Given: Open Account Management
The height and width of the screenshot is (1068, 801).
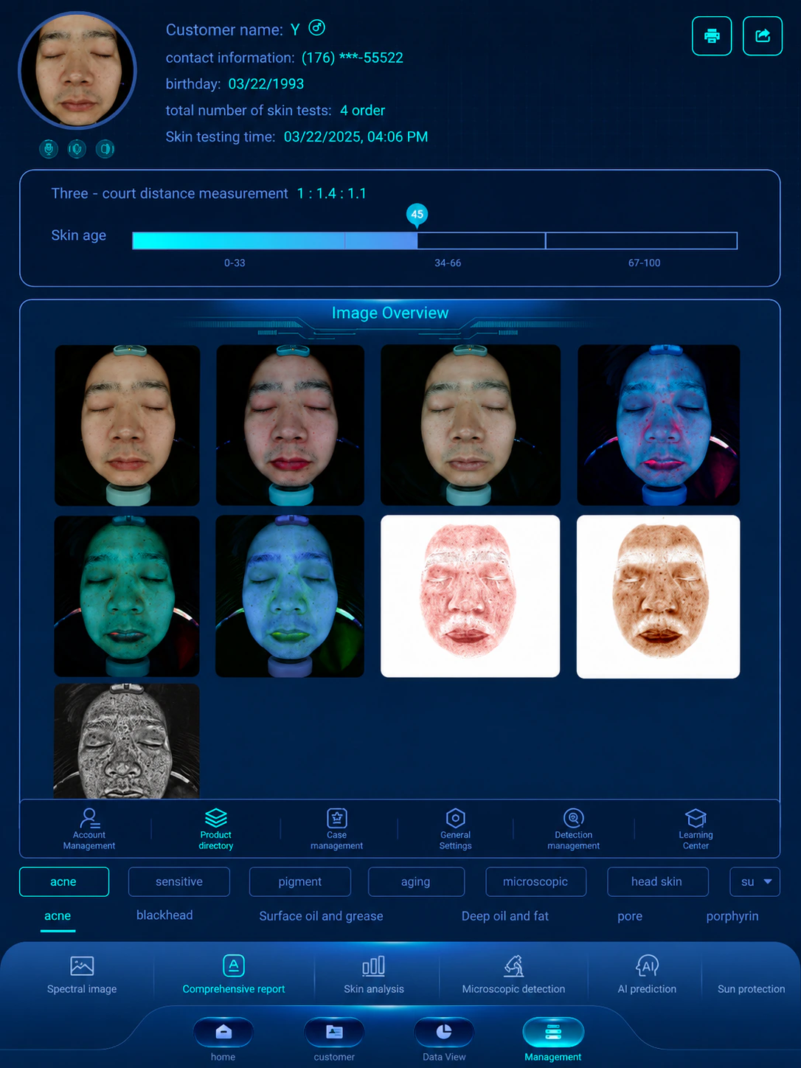Looking at the screenshot, I should (89, 829).
